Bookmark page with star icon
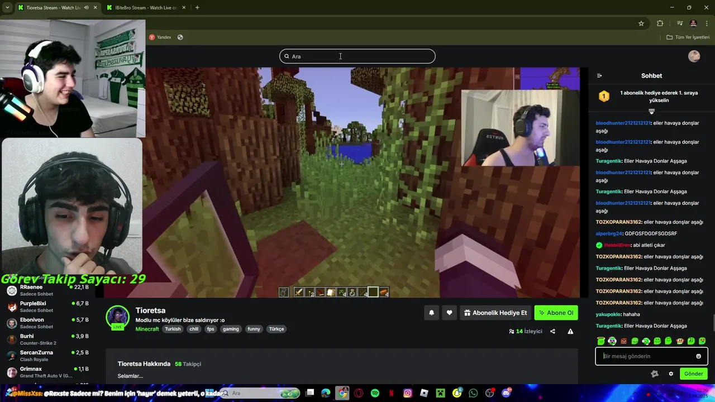 click(641, 23)
